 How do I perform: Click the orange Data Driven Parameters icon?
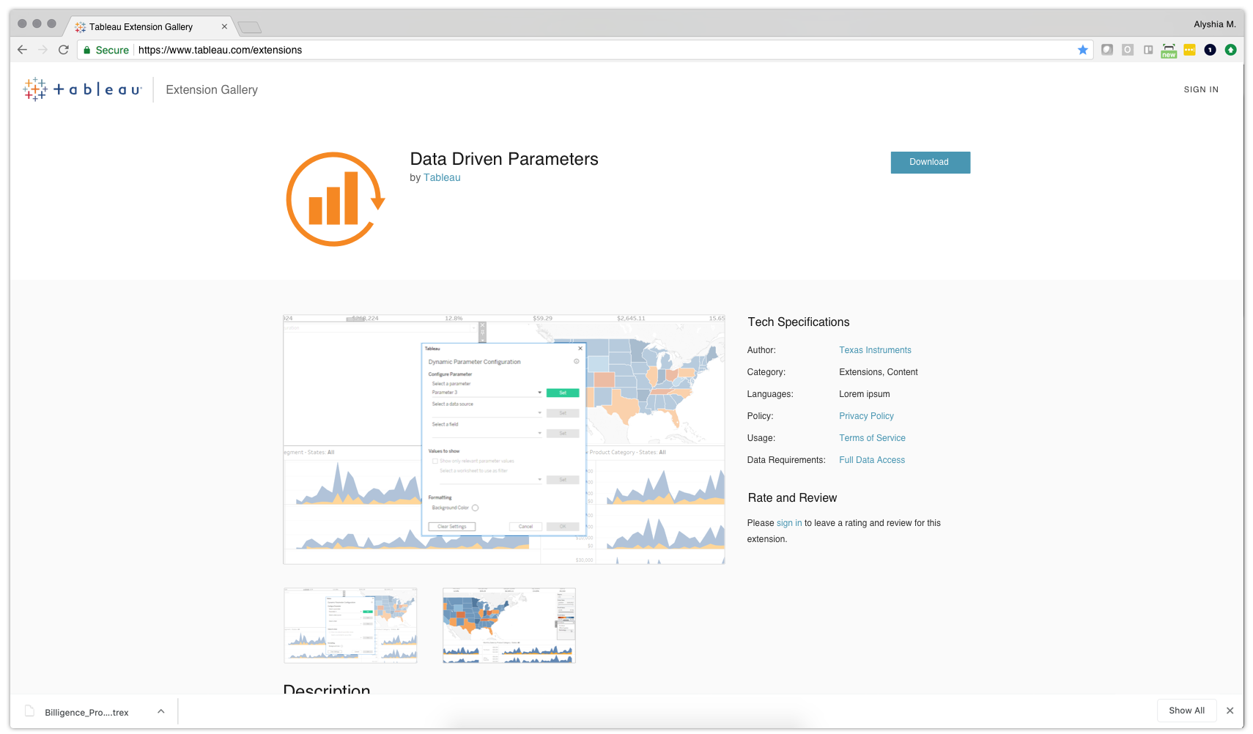point(336,199)
